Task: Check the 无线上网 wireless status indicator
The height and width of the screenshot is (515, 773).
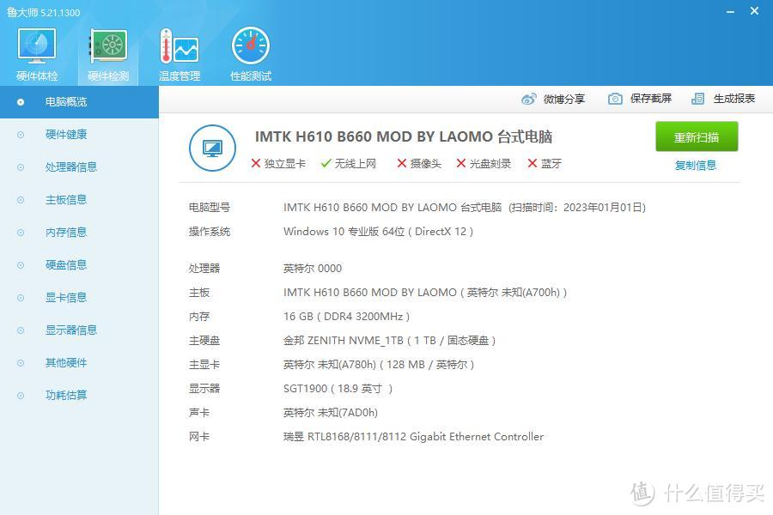Action: click(x=327, y=163)
